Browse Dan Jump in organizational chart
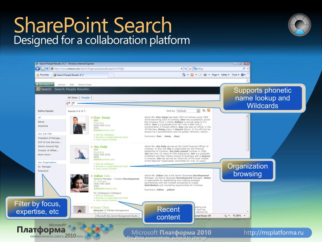322x242 pixels. tap(112, 137)
